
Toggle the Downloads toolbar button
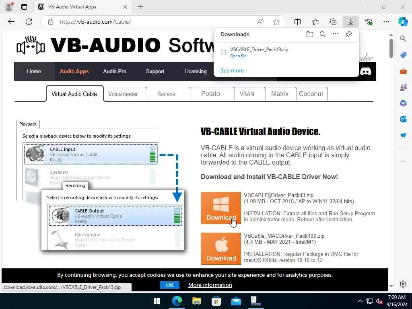click(351, 22)
